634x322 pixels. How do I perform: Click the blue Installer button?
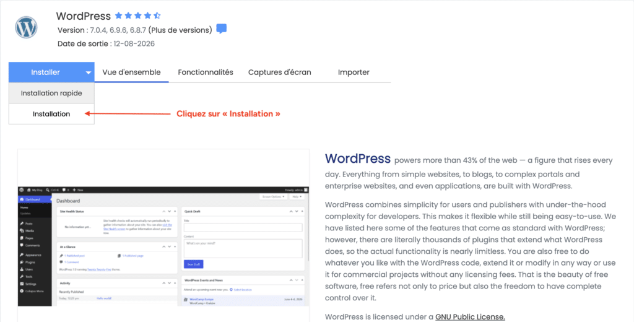(51, 72)
